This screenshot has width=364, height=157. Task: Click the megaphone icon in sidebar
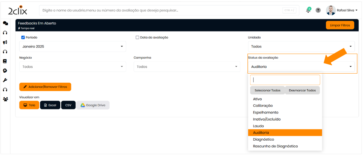pyautogui.click(x=5, y=42)
